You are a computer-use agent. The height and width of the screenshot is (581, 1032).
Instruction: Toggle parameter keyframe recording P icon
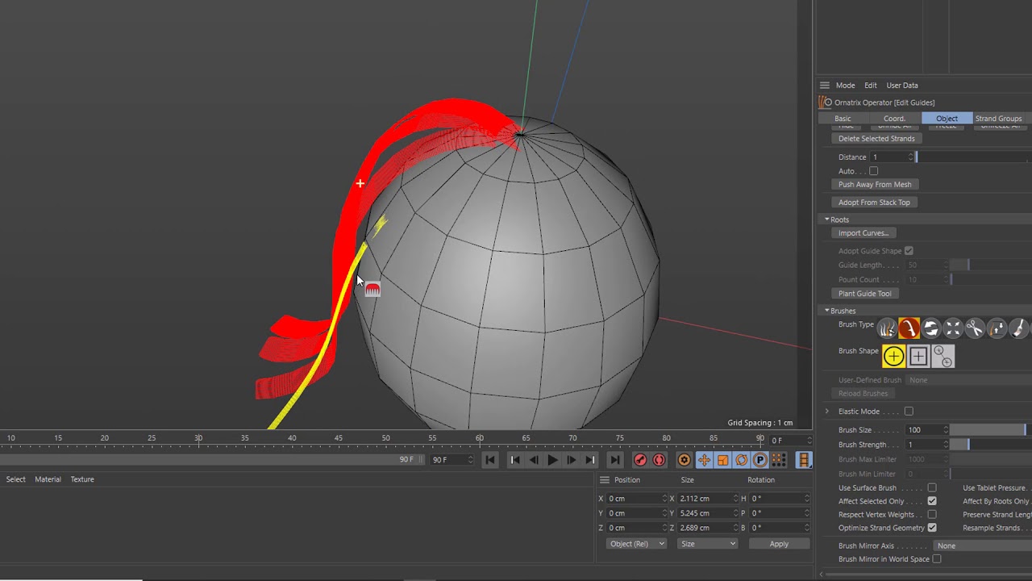(759, 460)
